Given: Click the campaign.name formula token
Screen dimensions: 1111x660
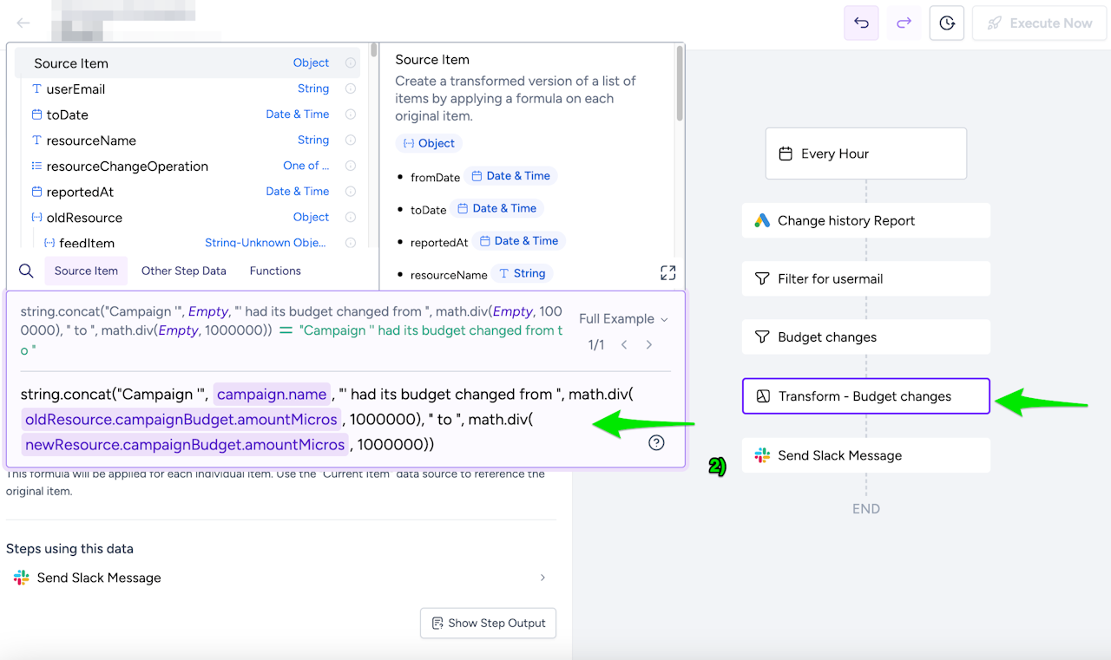Looking at the screenshot, I should tap(272, 395).
